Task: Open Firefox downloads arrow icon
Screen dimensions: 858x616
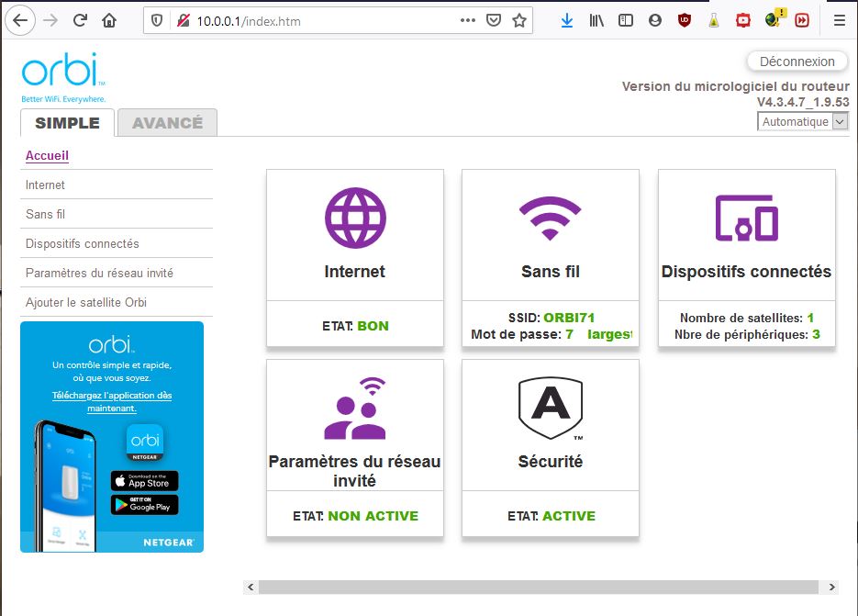Action: 566,20
